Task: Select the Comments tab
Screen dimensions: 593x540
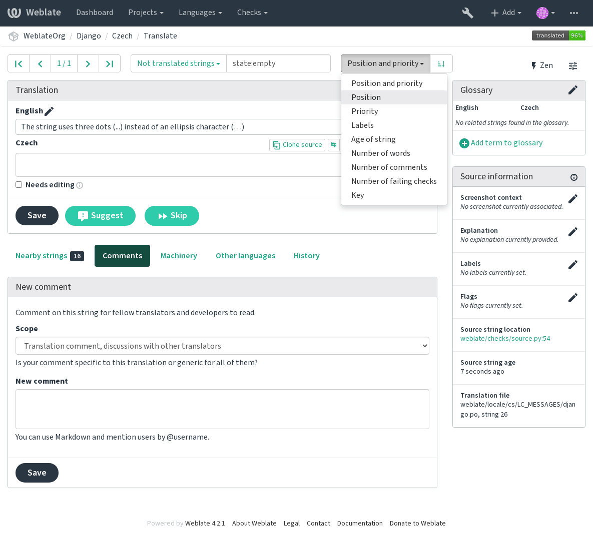Action: point(122,256)
